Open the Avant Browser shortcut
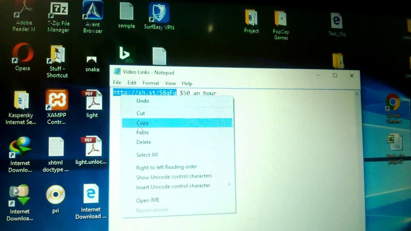The height and width of the screenshot is (231, 411). coord(93,18)
